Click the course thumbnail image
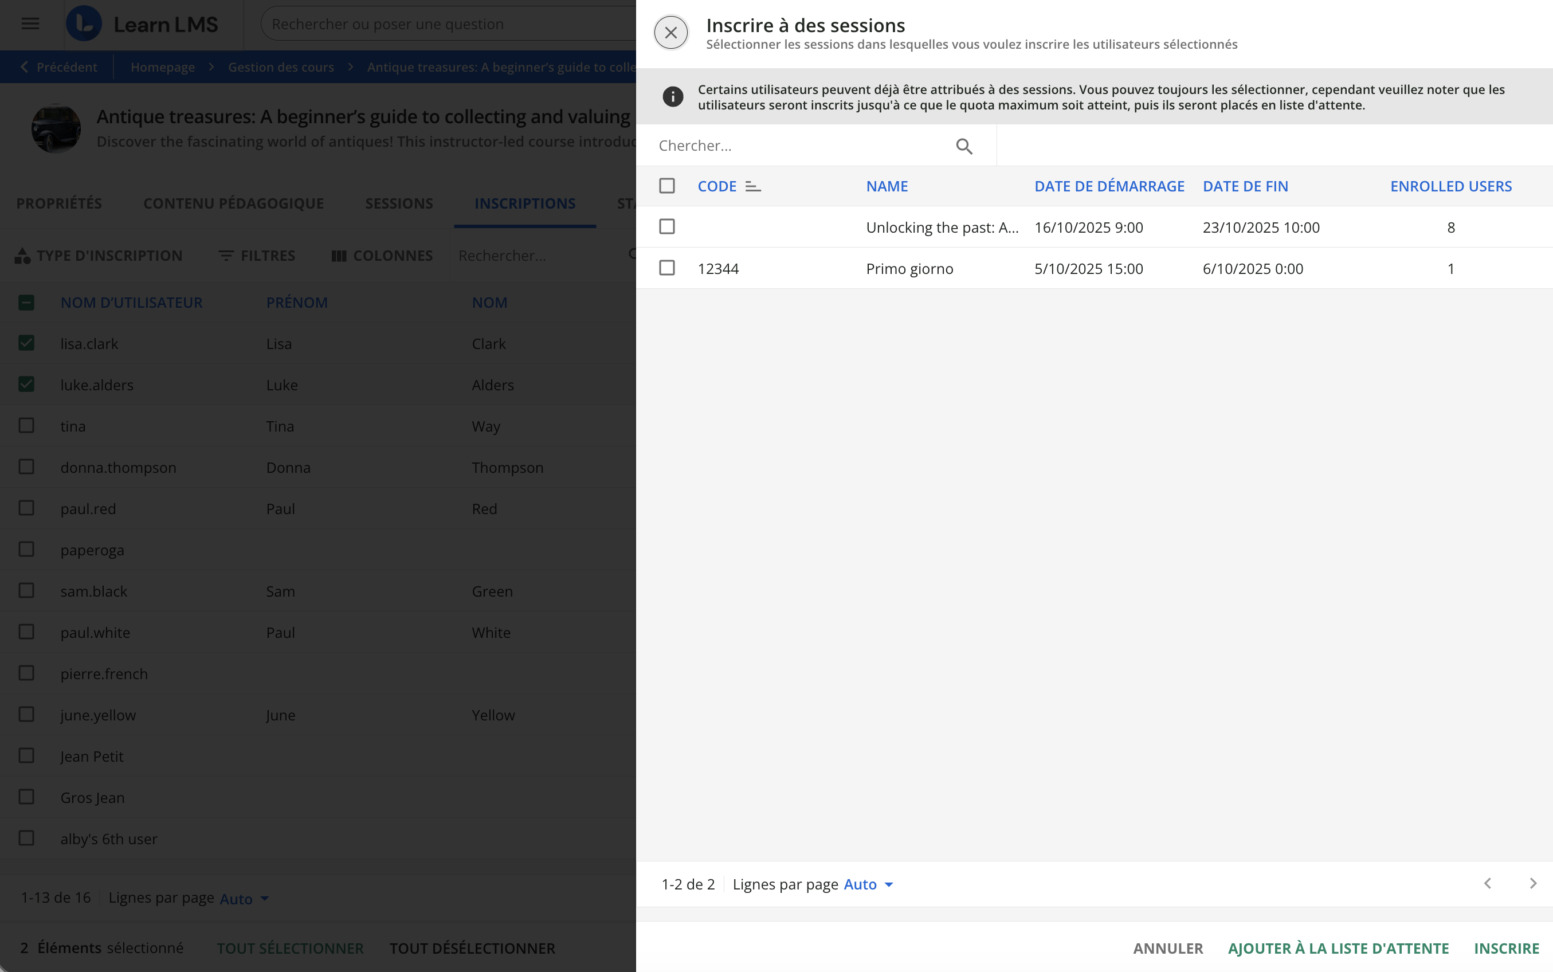This screenshot has width=1553, height=972. pos(57,128)
